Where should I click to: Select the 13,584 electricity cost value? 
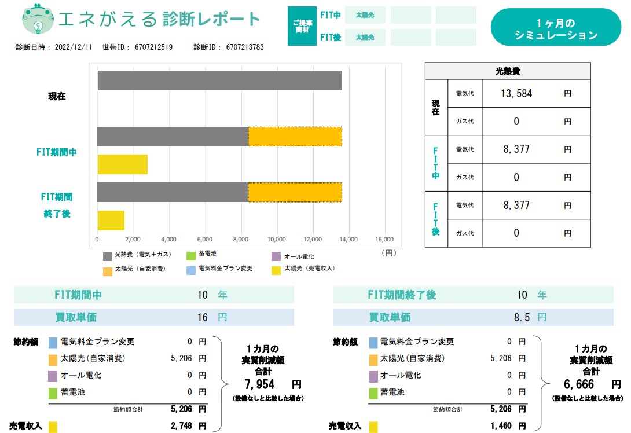coord(516,93)
